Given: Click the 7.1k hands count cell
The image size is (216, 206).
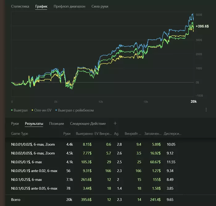Looking at the screenshot, I should (x=69, y=180).
